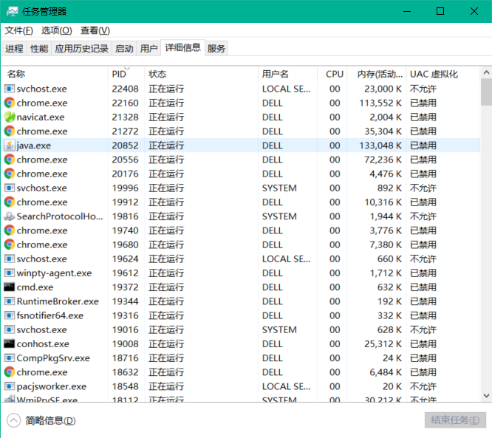Switch to the 进程 tab

click(x=14, y=49)
